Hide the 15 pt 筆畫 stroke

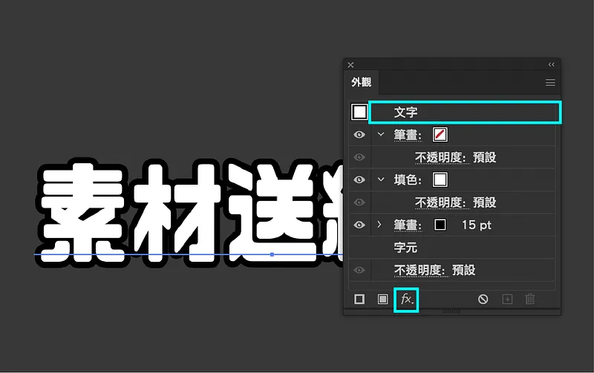tap(359, 225)
